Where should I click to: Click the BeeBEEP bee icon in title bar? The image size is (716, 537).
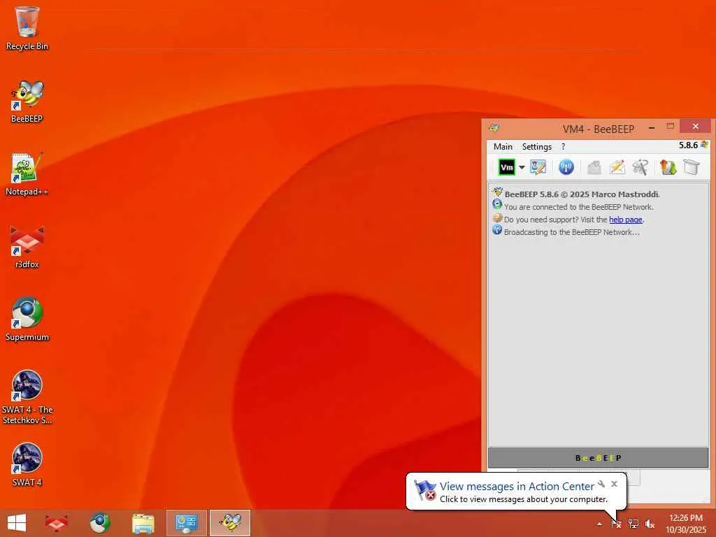(494, 128)
